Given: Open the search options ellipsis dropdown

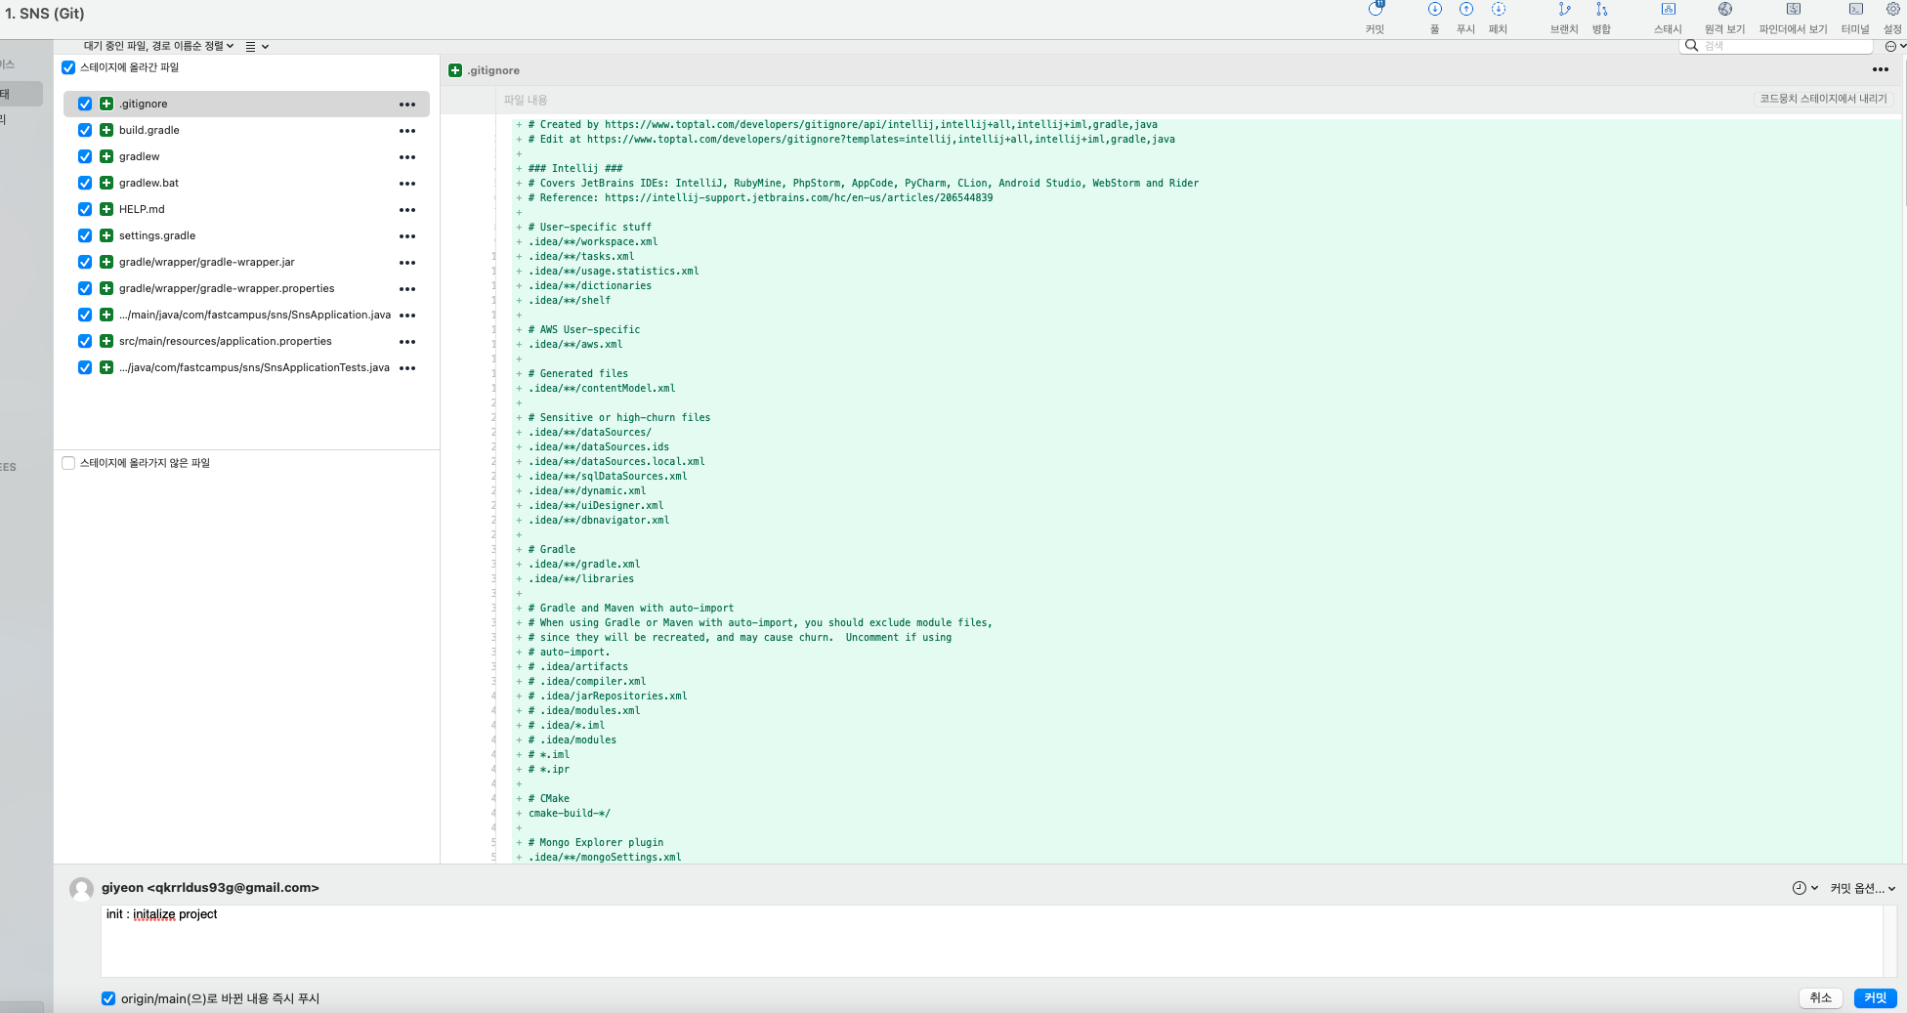Looking at the screenshot, I should click(1895, 46).
